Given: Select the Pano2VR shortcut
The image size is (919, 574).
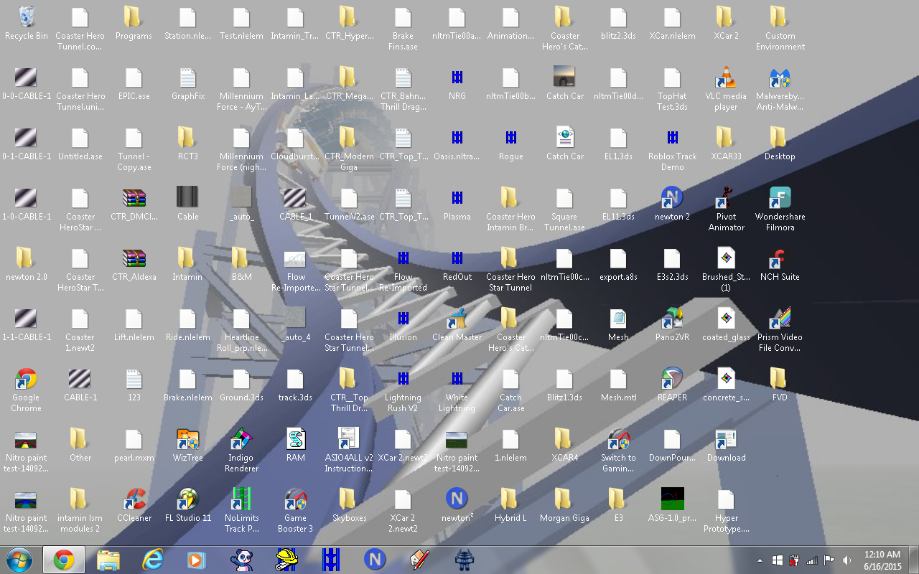Looking at the screenshot, I should tap(672, 319).
